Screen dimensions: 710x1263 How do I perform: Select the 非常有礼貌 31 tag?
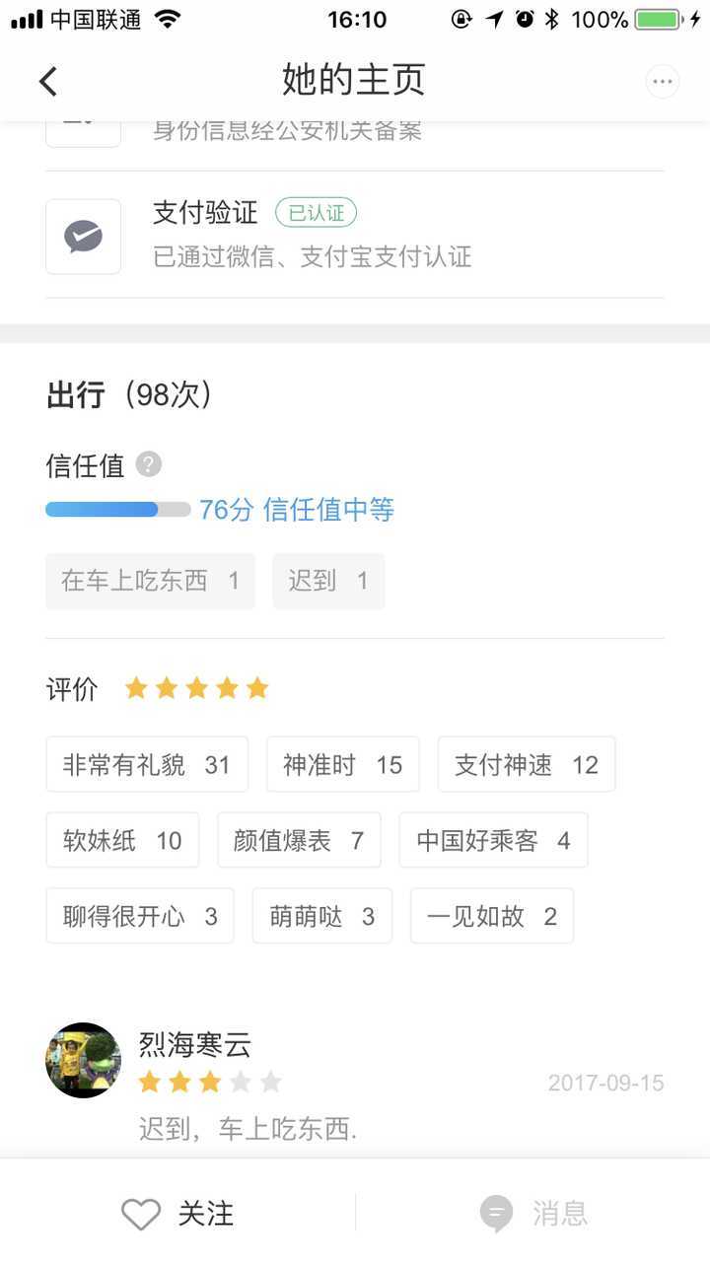coord(147,764)
